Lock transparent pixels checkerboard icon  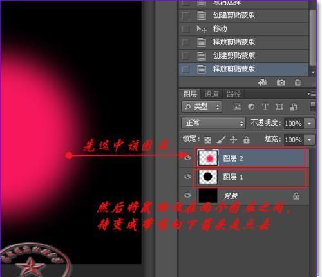[x=207, y=140]
